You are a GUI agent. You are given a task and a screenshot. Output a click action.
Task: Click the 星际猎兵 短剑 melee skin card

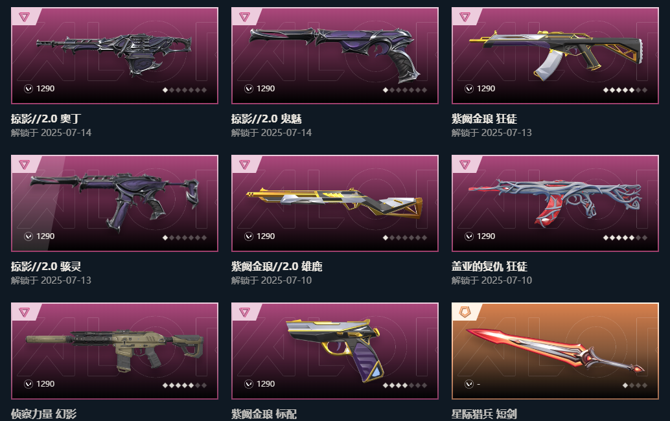click(555, 351)
